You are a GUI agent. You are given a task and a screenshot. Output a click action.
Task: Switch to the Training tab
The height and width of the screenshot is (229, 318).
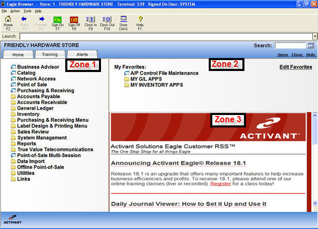(x=50, y=54)
